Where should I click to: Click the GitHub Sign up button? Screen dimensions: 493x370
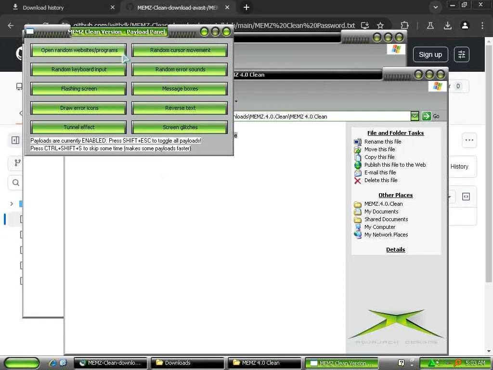[430, 55]
